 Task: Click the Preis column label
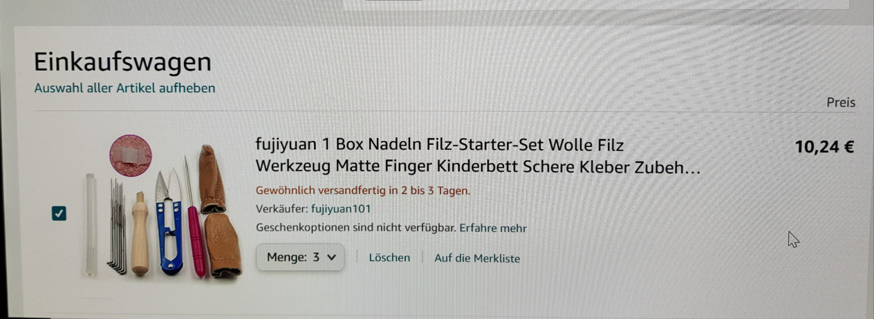pyautogui.click(x=841, y=102)
